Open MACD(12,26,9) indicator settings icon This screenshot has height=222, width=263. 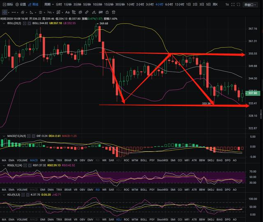[29, 136]
